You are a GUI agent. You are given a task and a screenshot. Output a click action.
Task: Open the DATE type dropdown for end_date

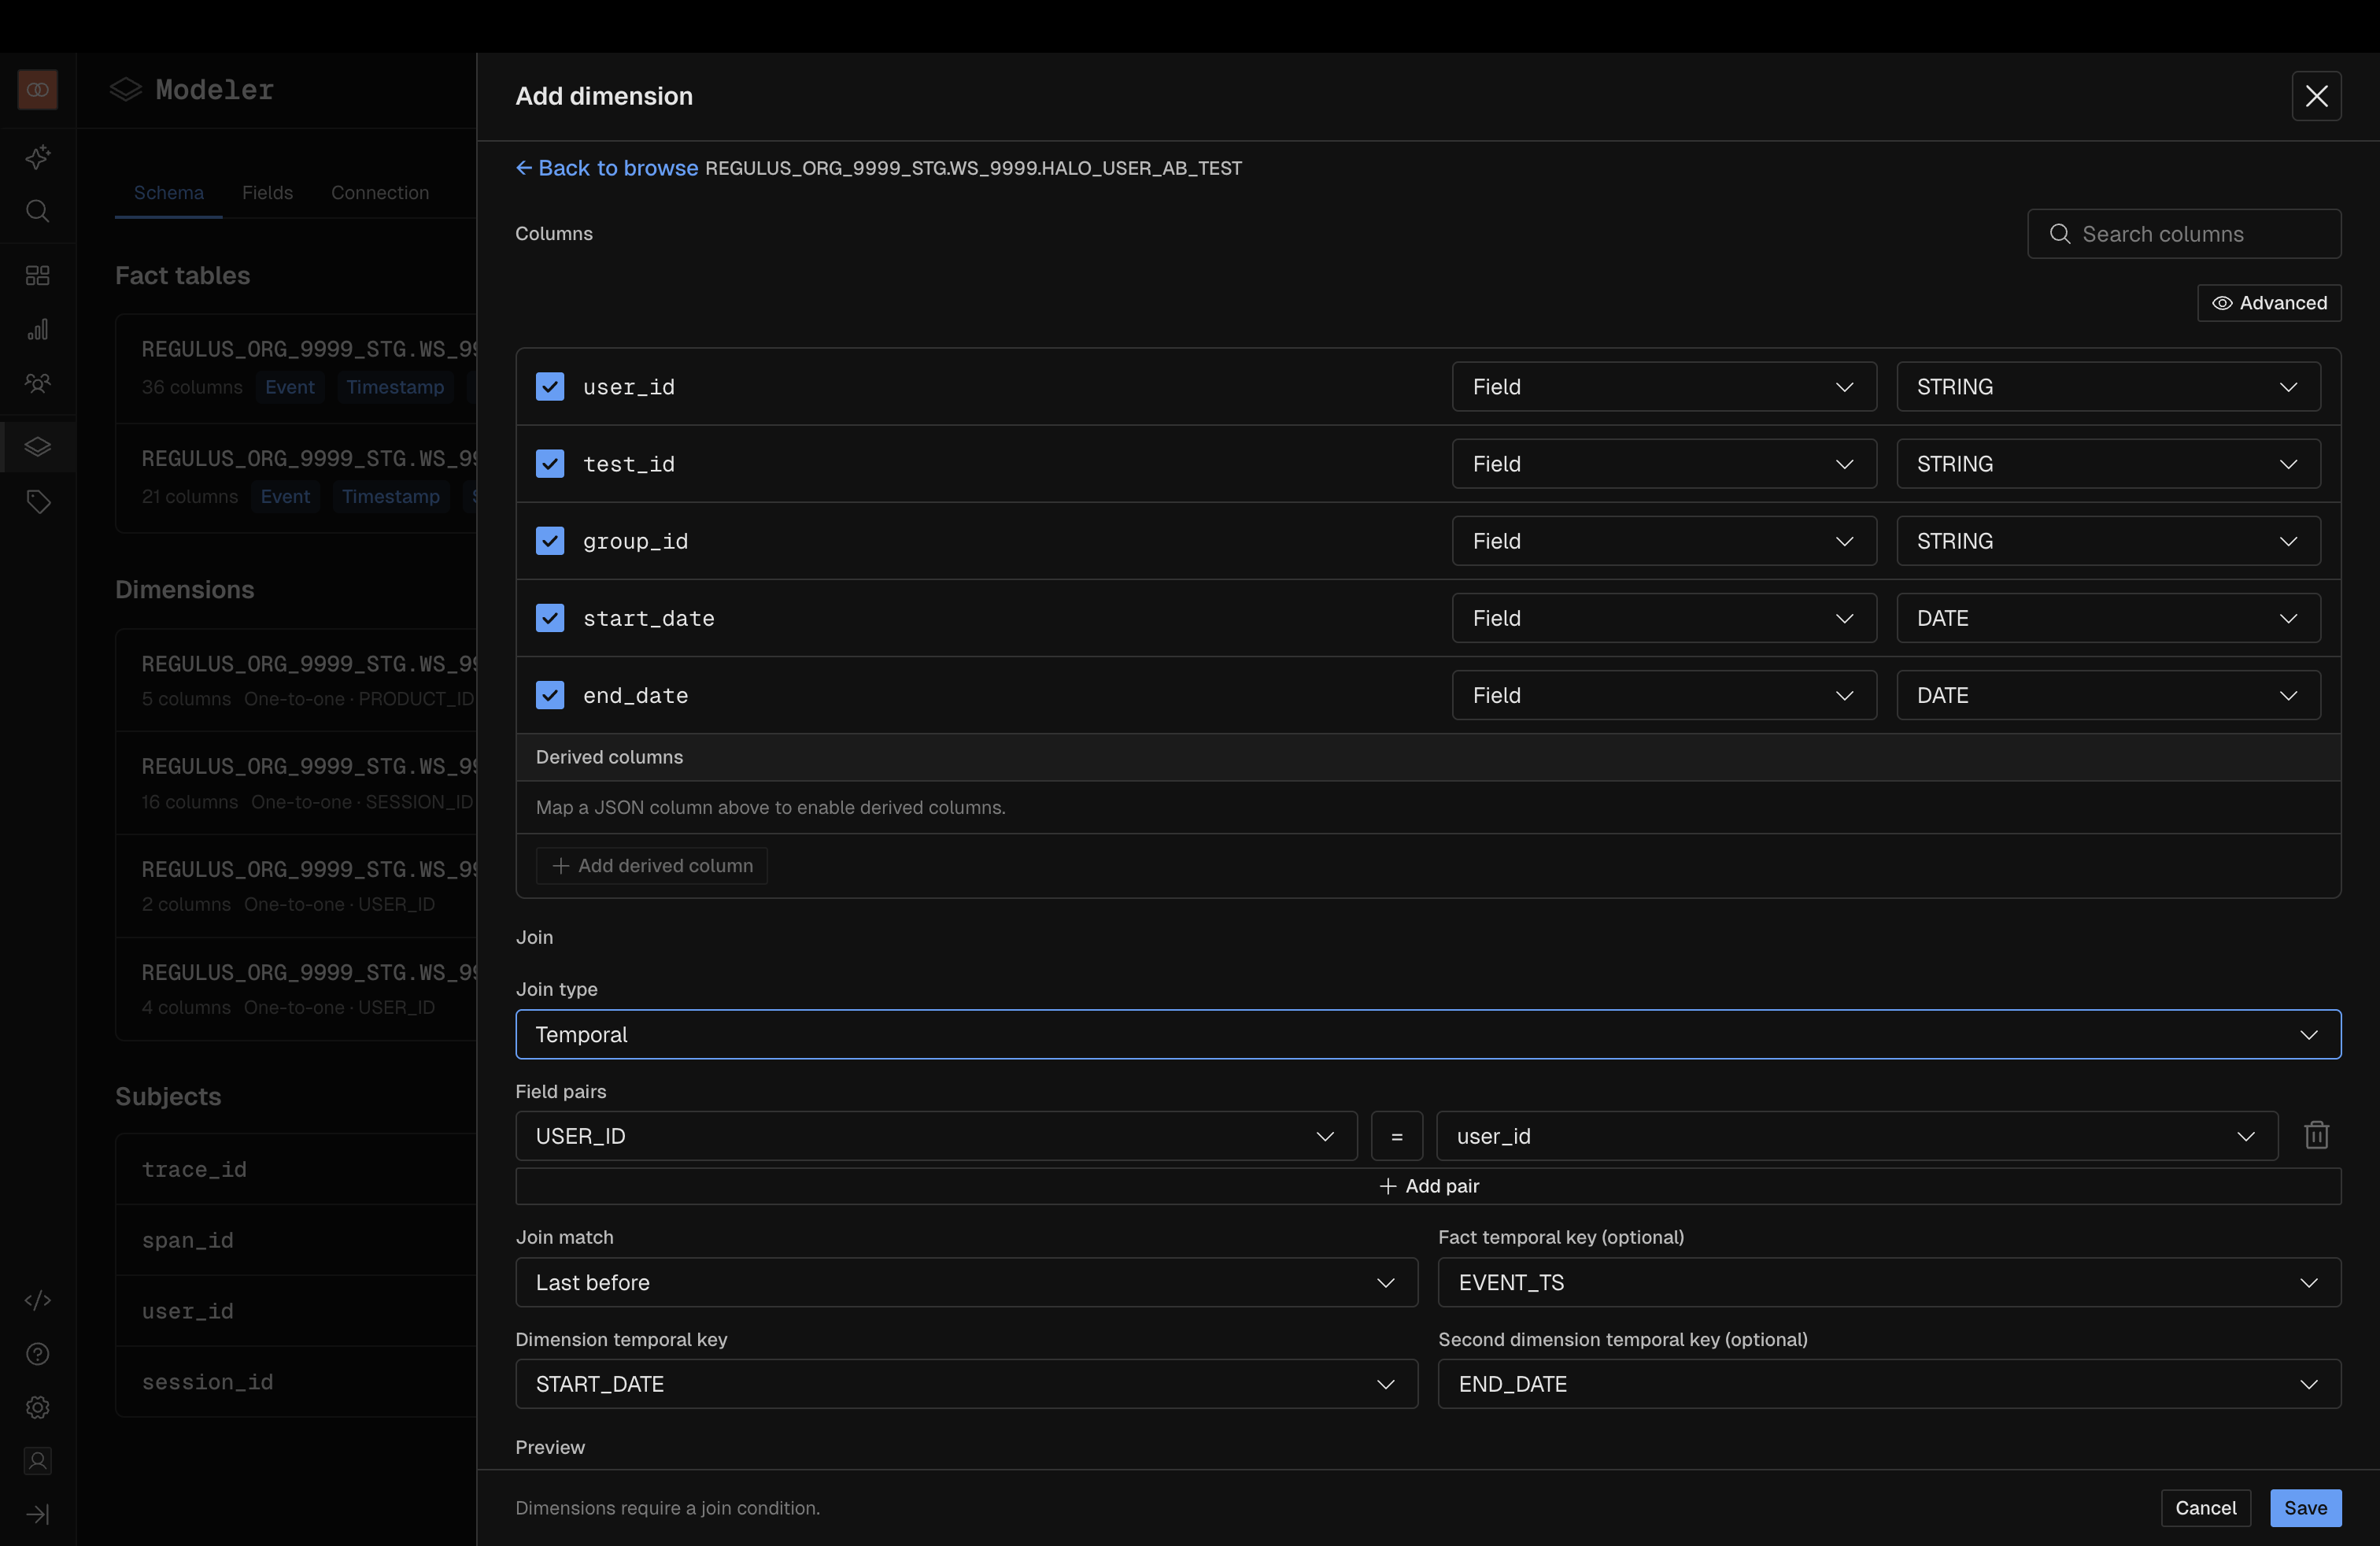(2108, 695)
